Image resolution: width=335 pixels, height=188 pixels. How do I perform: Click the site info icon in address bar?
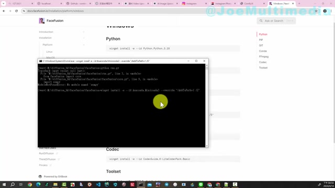[24, 11]
